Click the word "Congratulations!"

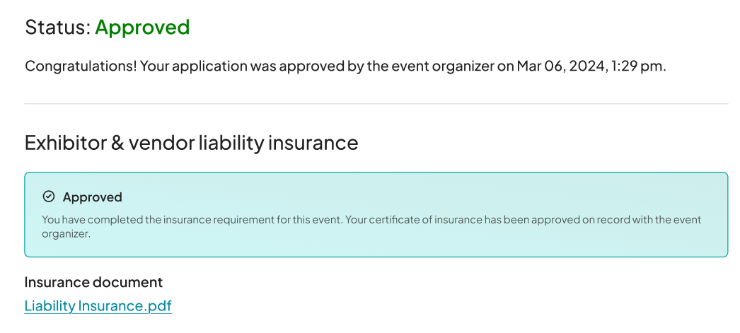pos(80,66)
